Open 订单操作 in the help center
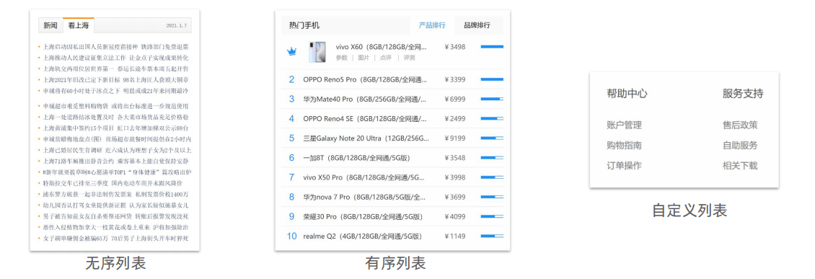815x279 pixels. (625, 166)
